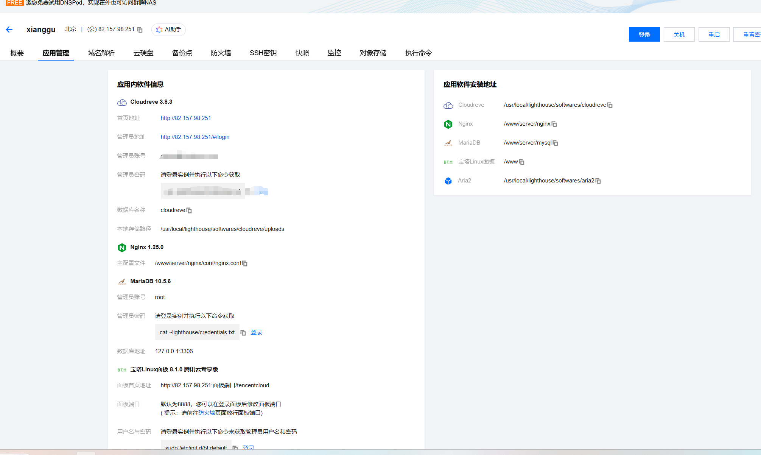Copy the cat credentials.txt command

tap(243, 333)
